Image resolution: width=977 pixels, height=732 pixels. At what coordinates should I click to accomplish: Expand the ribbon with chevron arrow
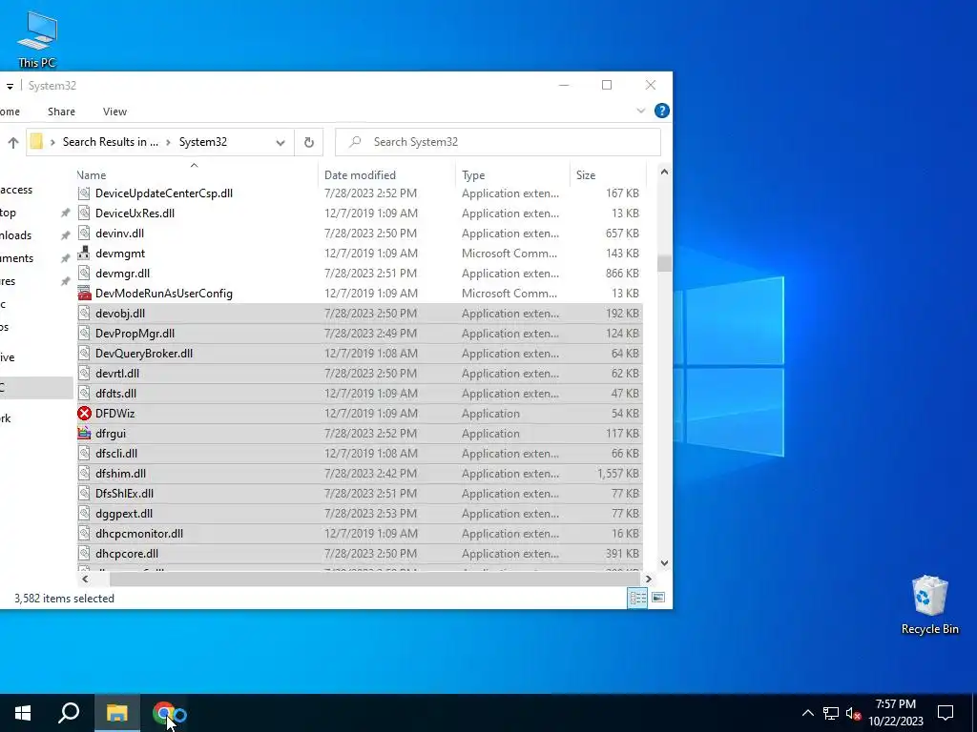[640, 111]
